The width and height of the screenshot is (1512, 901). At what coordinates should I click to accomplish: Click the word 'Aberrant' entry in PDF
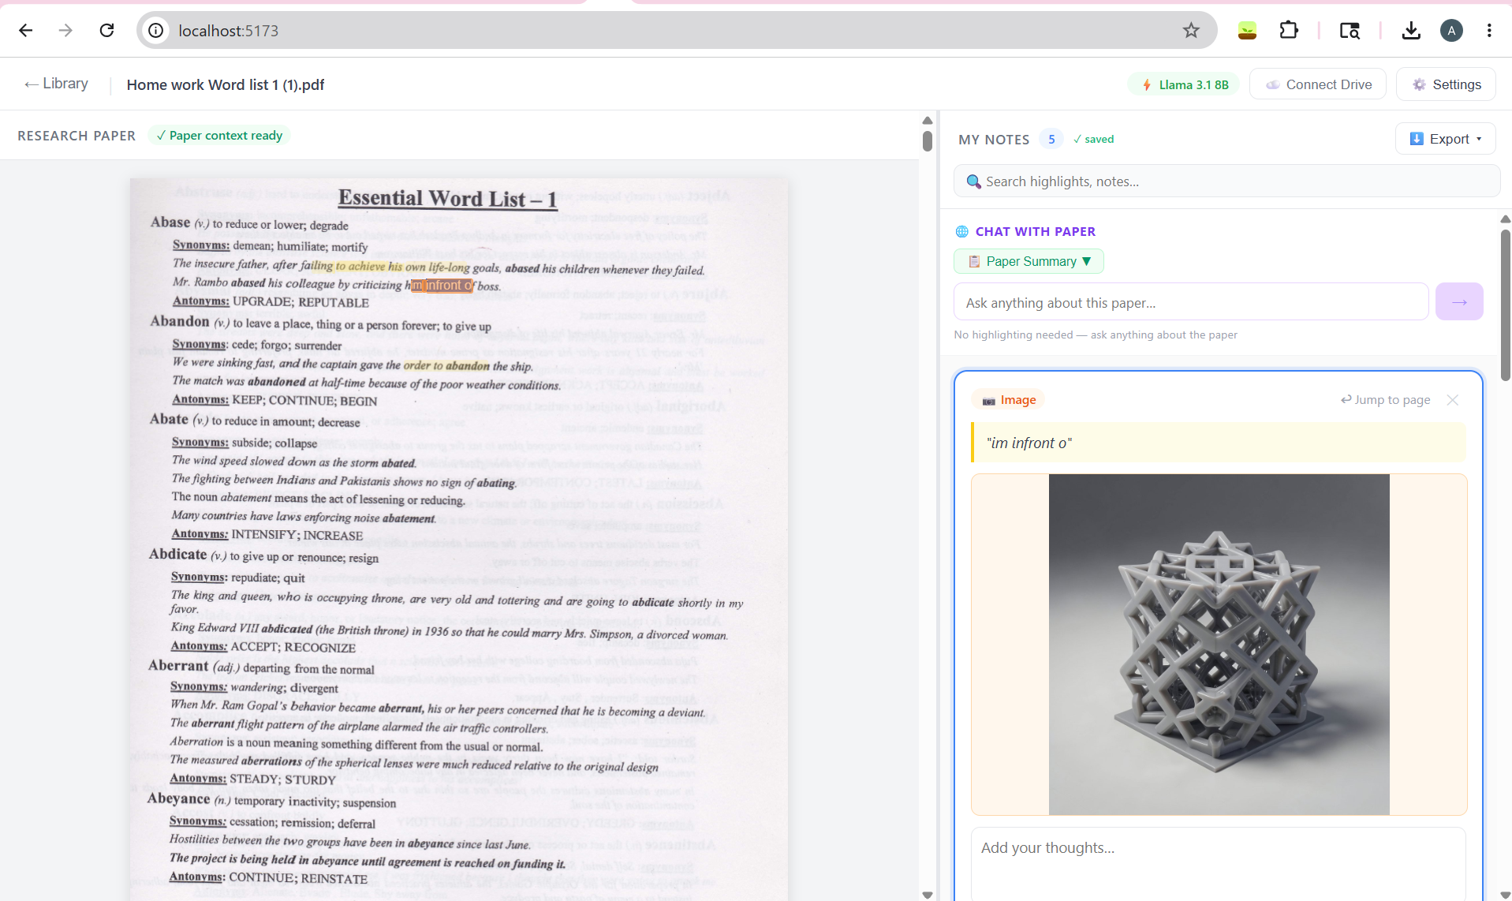178,665
